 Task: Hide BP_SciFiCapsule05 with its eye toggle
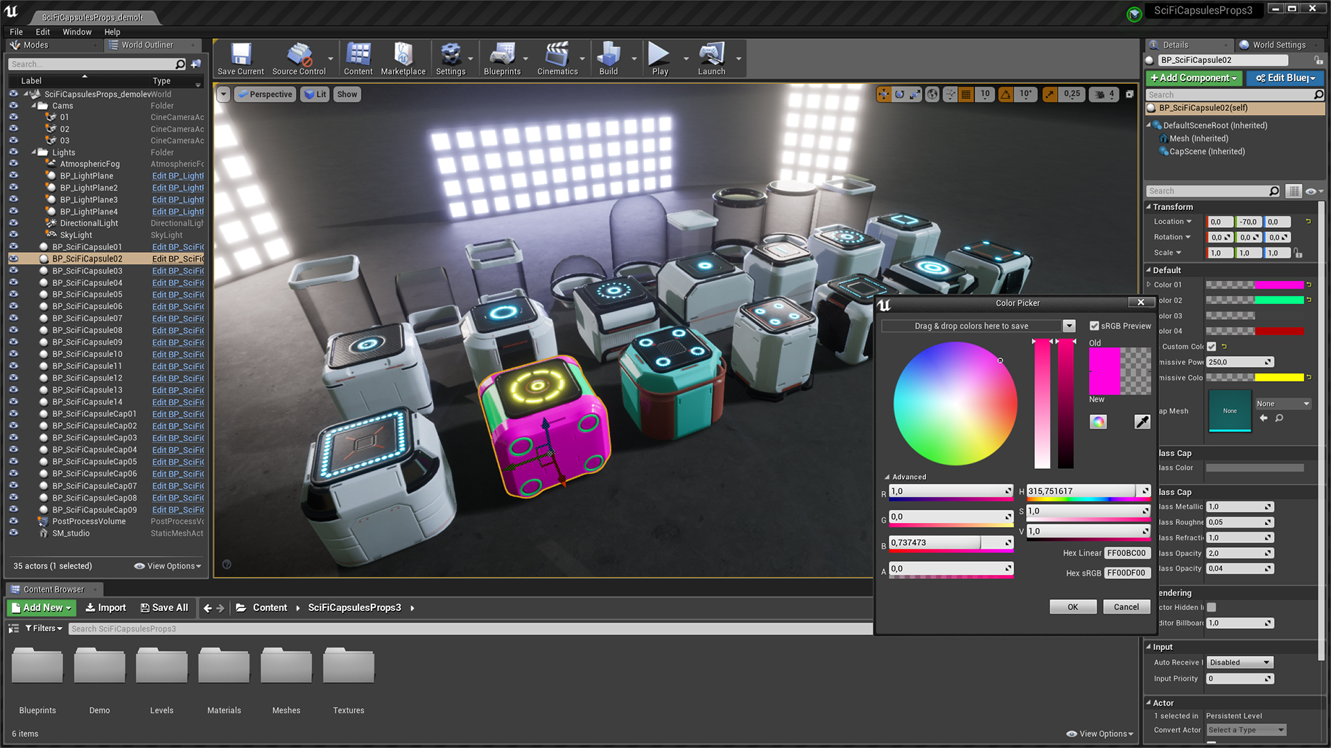14,294
